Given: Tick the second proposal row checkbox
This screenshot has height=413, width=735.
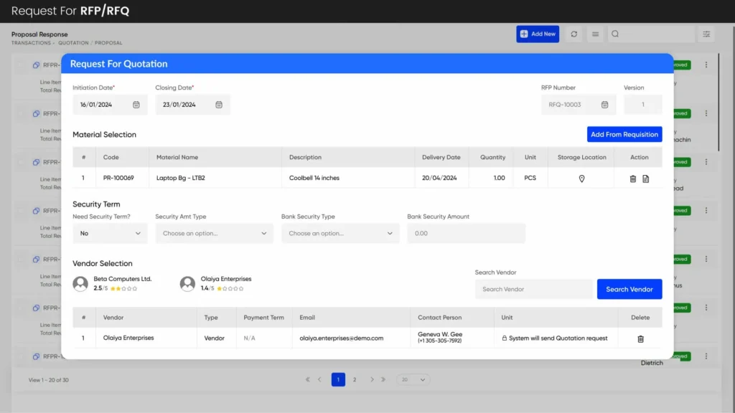Looking at the screenshot, I should (21, 113).
